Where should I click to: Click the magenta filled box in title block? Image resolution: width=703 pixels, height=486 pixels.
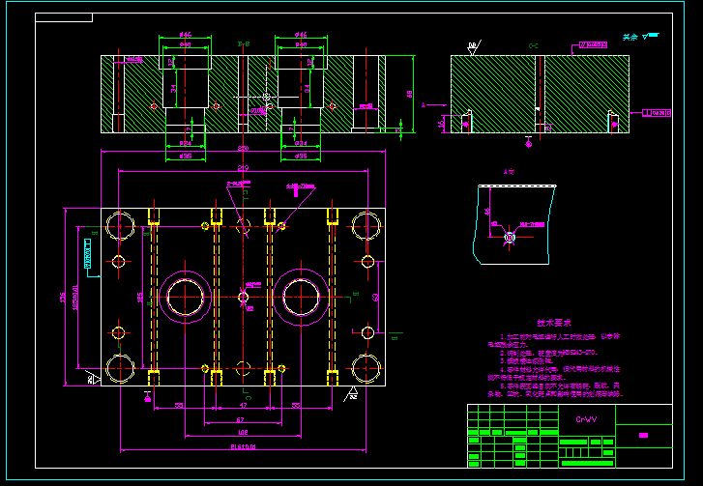(x=643, y=435)
